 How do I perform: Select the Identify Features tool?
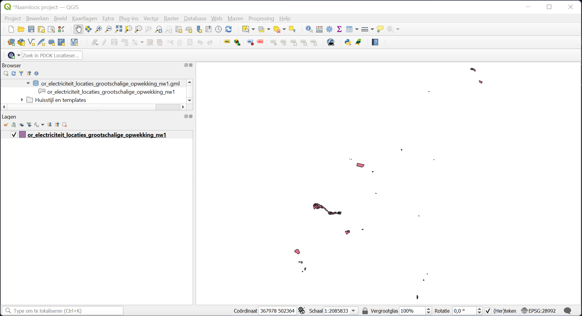[x=309, y=29]
